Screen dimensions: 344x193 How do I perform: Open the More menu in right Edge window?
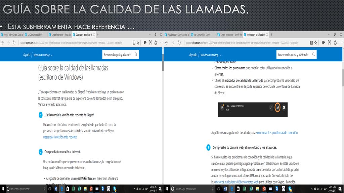(341, 43)
